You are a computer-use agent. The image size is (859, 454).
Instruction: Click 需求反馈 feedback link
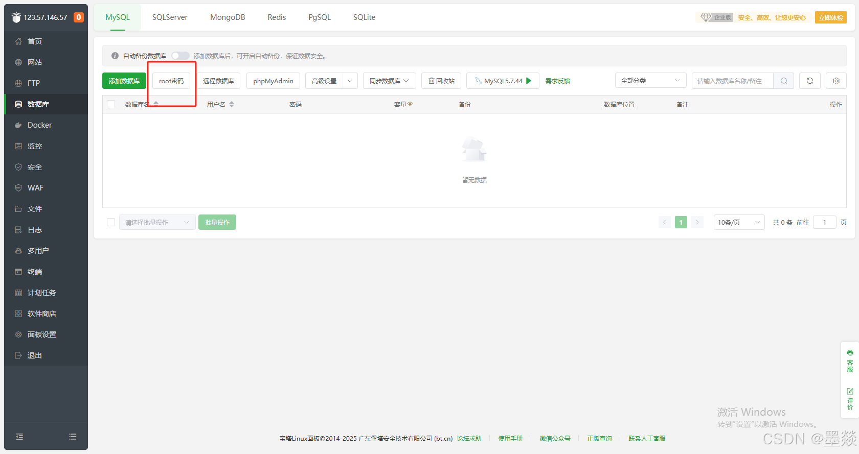(x=558, y=81)
